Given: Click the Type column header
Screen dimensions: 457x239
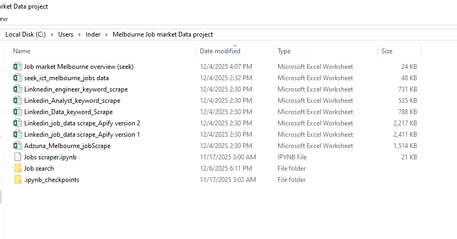Looking at the screenshot, I should [284, 51].
